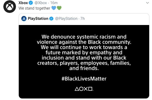Viewport: 152px width, 100px height.
Task: Open the PlayStation profile logo avatar
Action: (x=24, y=19)
